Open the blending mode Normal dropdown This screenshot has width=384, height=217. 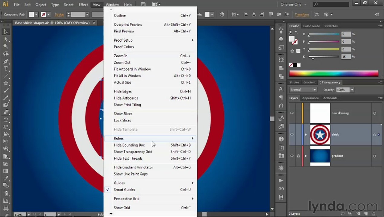[303, 90]
